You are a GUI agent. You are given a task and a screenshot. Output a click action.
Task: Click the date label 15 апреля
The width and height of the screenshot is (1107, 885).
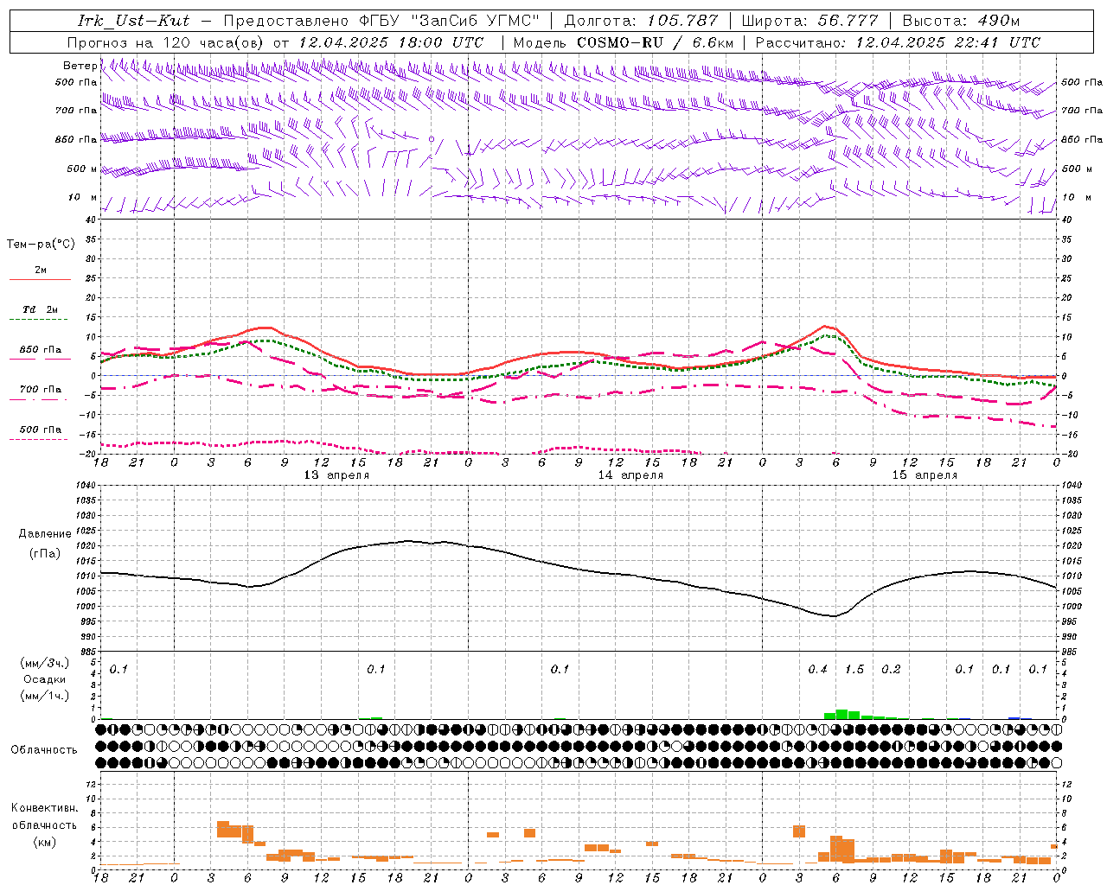pos(925,475)
